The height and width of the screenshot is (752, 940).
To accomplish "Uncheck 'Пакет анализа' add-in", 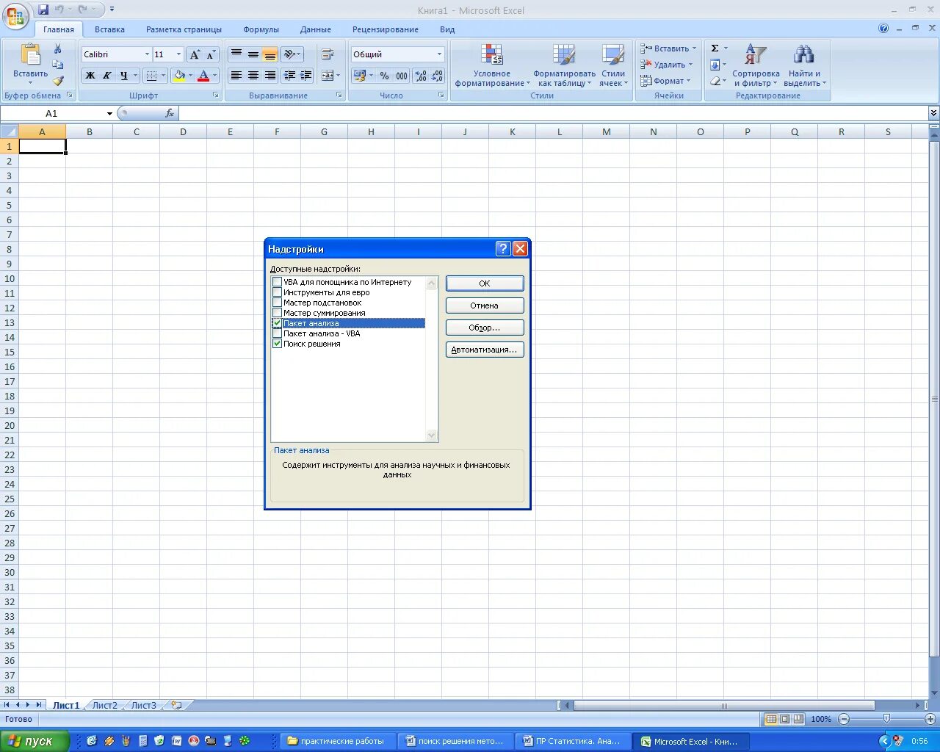I will point(277,323).
